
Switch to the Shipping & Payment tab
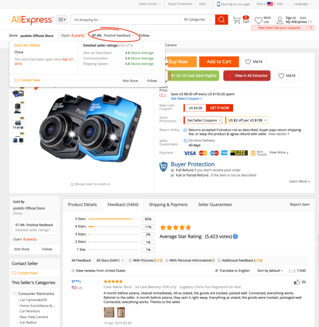coord(168,205)
